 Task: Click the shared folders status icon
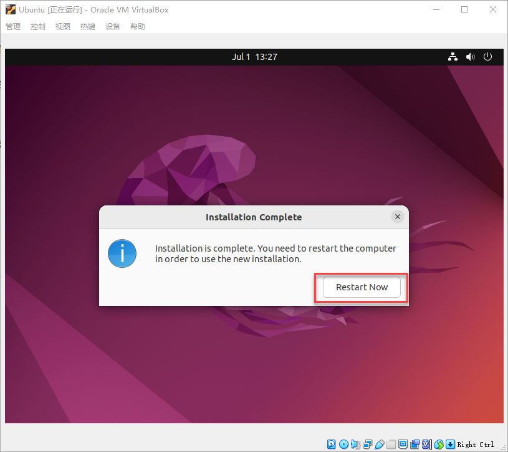[x=391, y=445]
